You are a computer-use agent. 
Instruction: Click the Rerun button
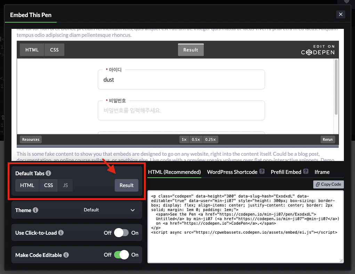tap(328, 139)
